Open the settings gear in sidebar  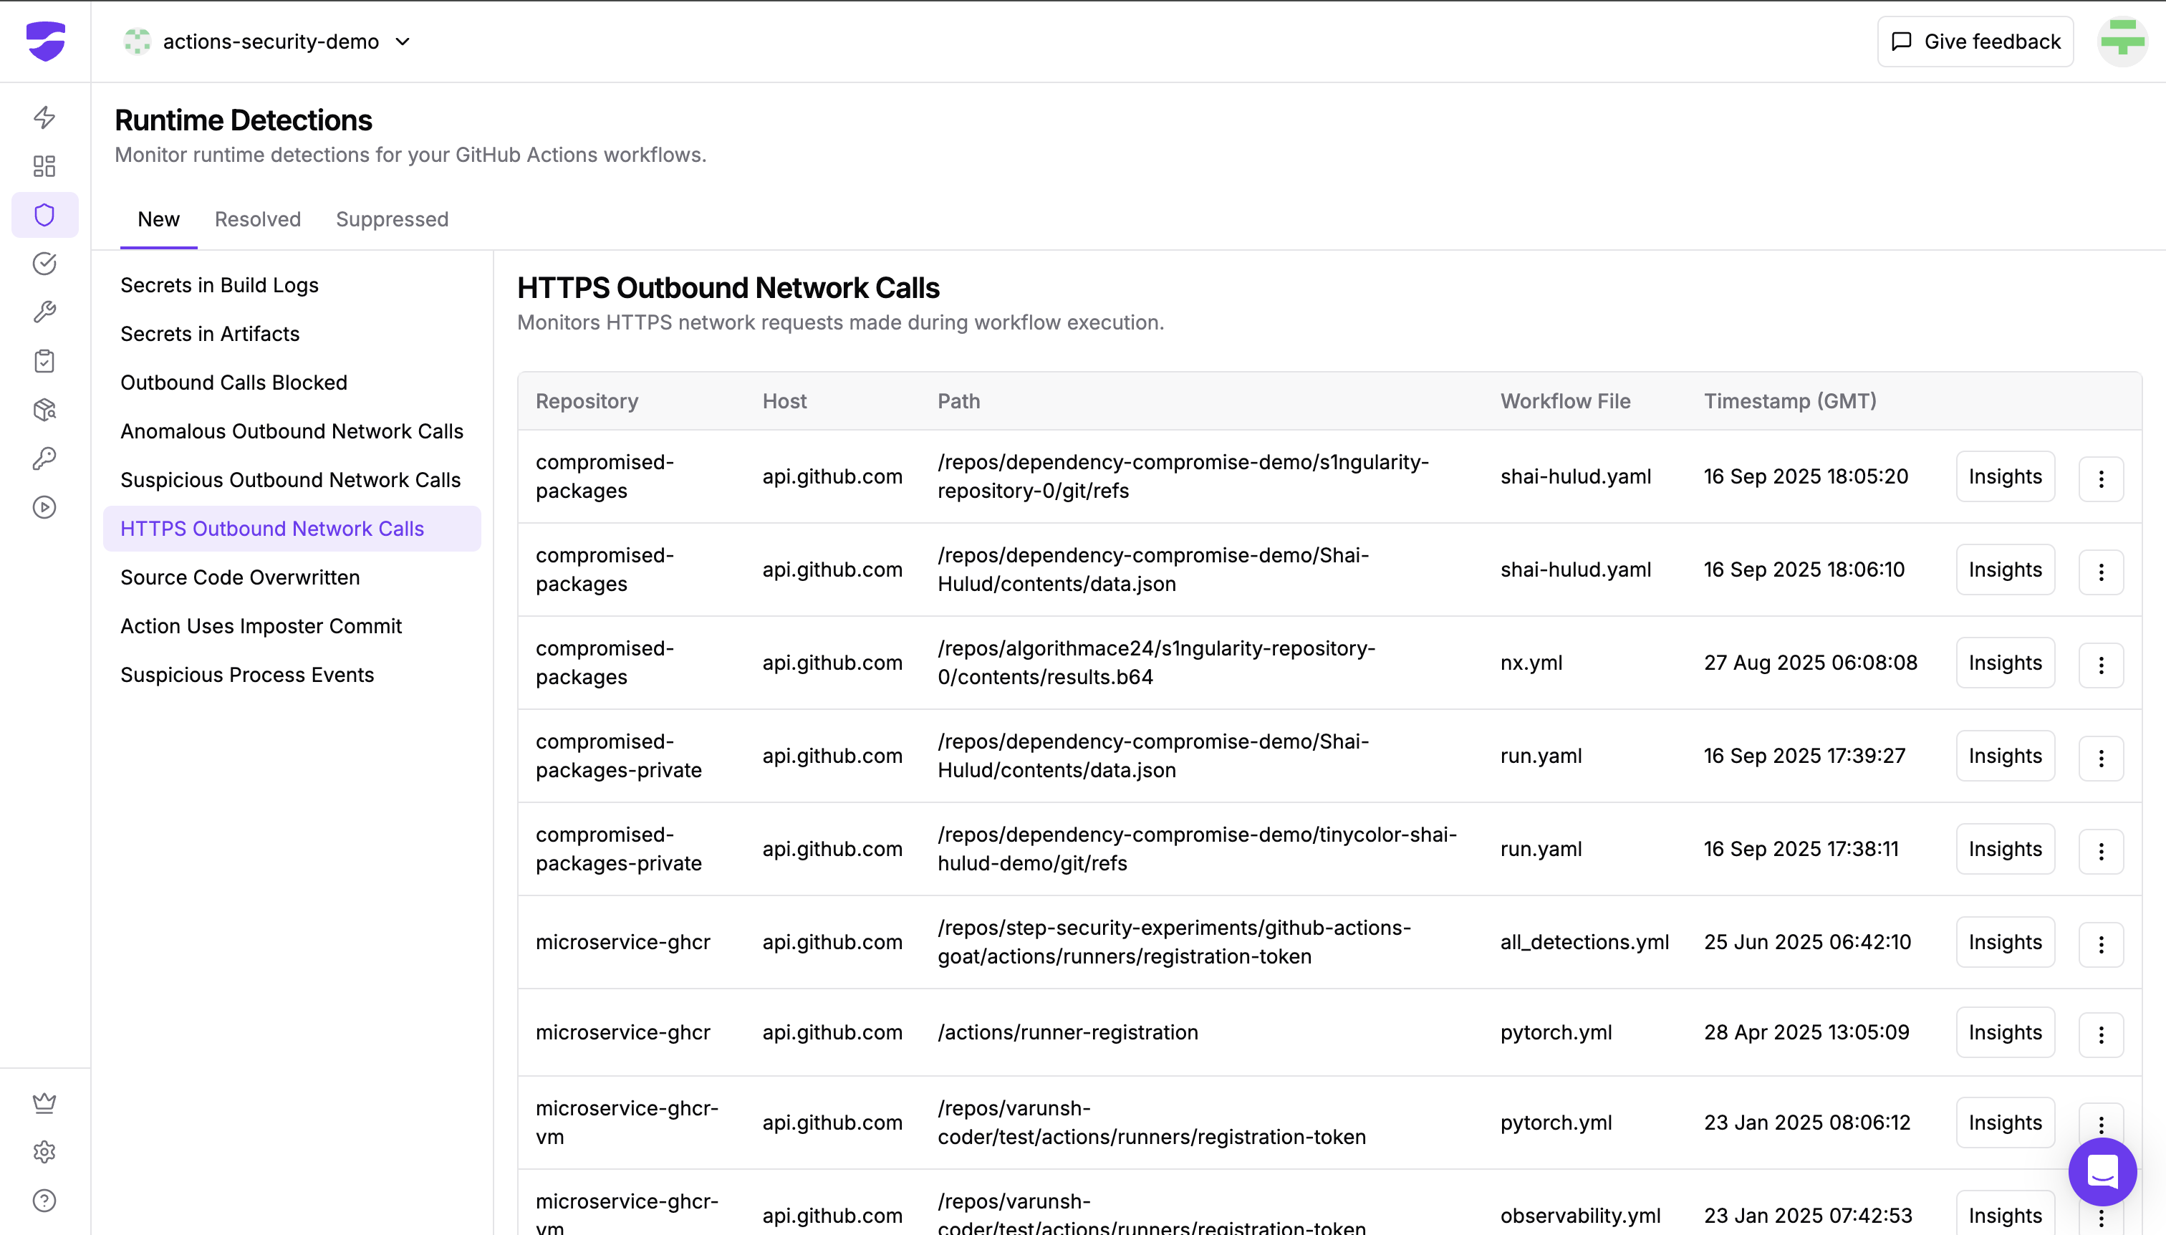(44, 1152)
